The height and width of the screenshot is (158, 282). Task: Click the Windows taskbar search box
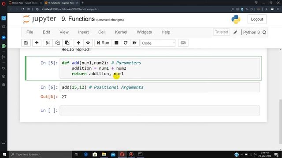pyautogui.click(x=40, y=154)
